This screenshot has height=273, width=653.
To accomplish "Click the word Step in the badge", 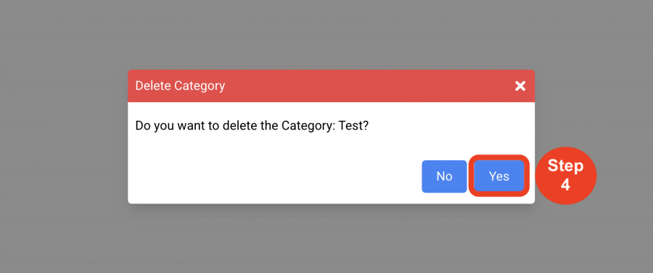I will (x=565, y=167).
